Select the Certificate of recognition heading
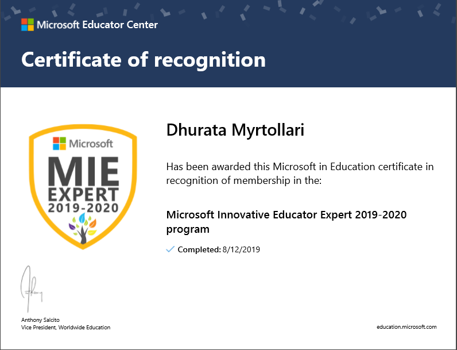Image resolution: width=457 pixels, height=350 pixels. [144, 60]
